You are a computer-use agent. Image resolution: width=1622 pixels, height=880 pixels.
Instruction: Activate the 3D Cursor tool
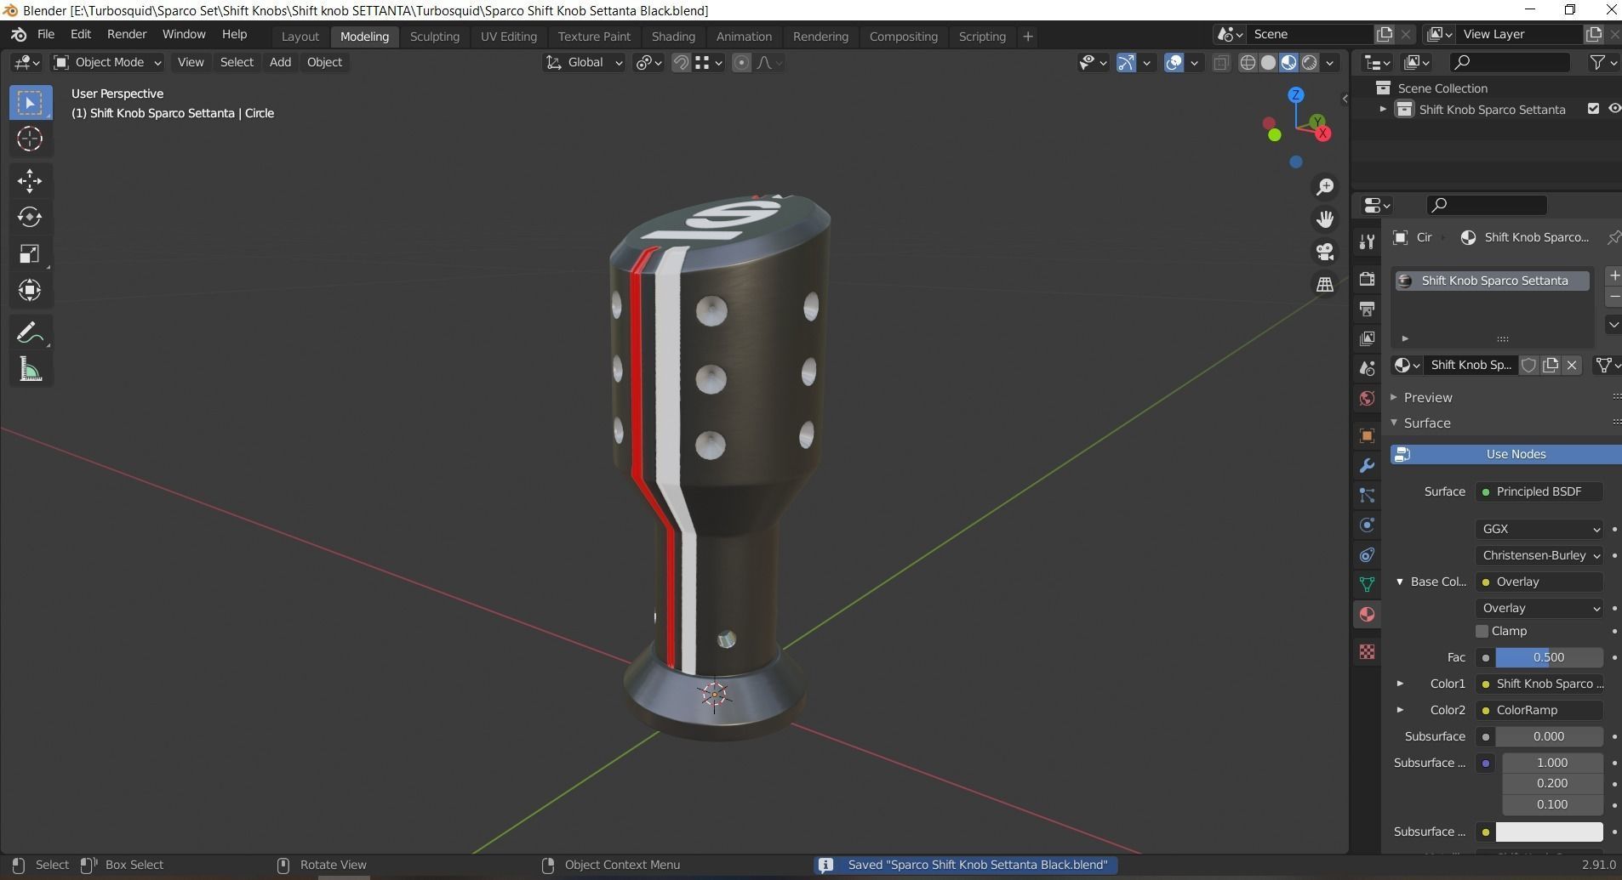(x=30, y=139)
